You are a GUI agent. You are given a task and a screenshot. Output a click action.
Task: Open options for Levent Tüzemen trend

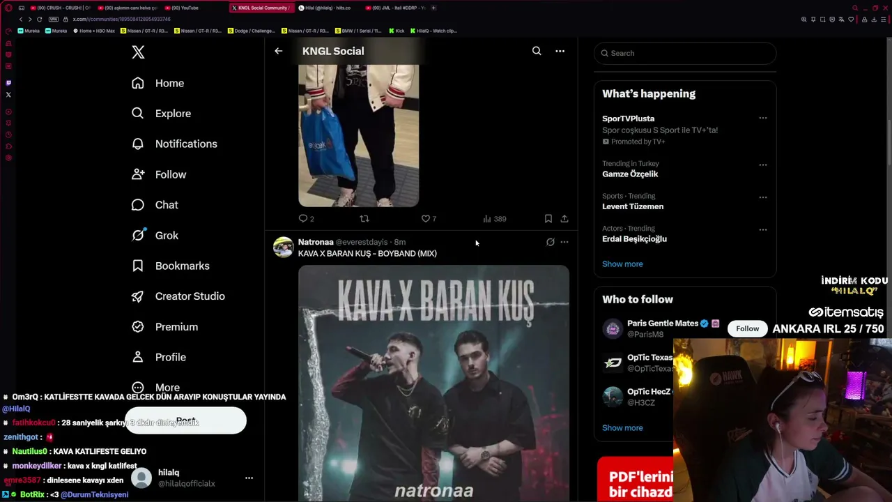point(763,197)
